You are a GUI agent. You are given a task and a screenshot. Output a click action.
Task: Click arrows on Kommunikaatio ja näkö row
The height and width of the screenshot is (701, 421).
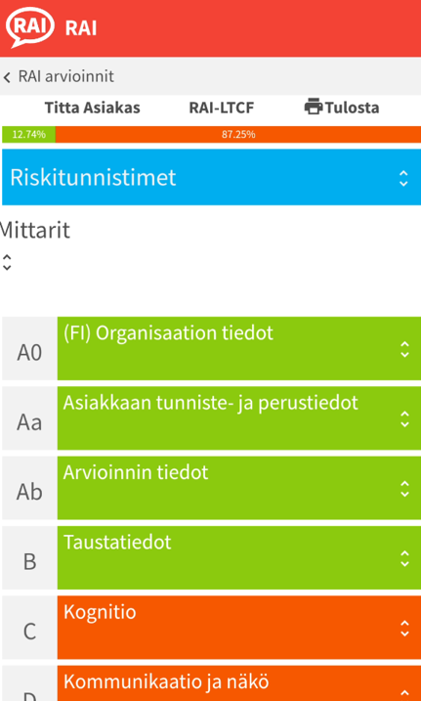pos(404,694)
